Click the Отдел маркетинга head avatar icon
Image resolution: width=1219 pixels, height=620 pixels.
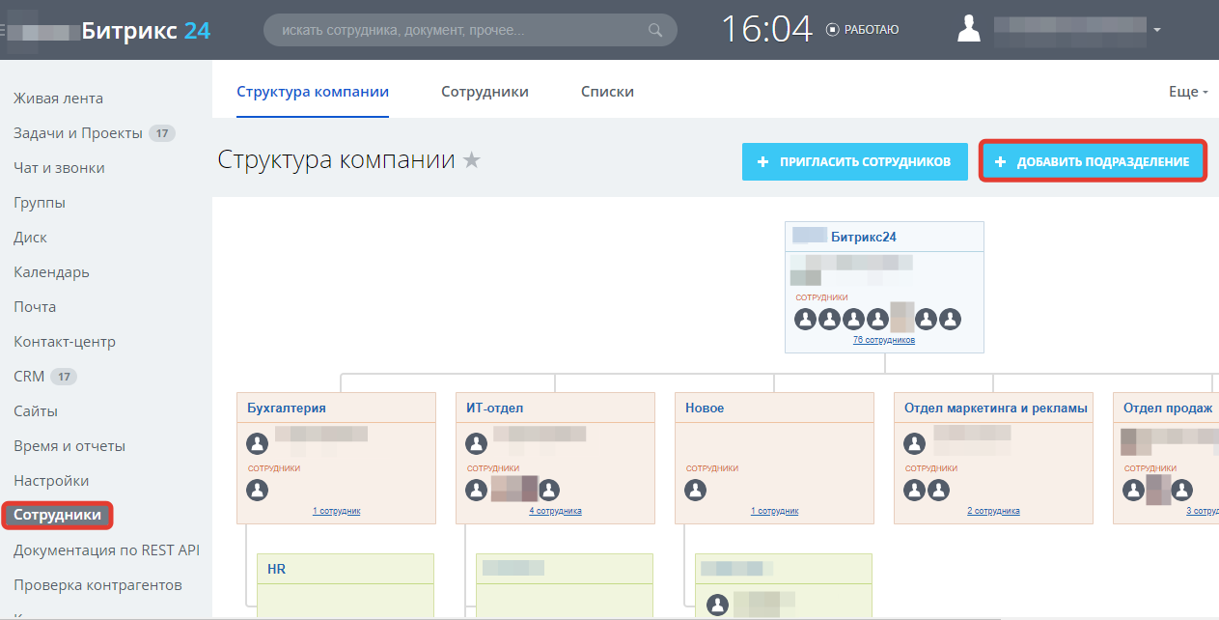pyautogui.click(x=915, y=443)
